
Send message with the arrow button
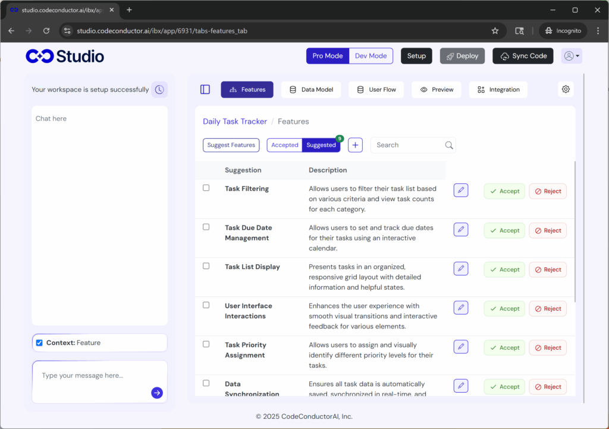click(157, 393)
